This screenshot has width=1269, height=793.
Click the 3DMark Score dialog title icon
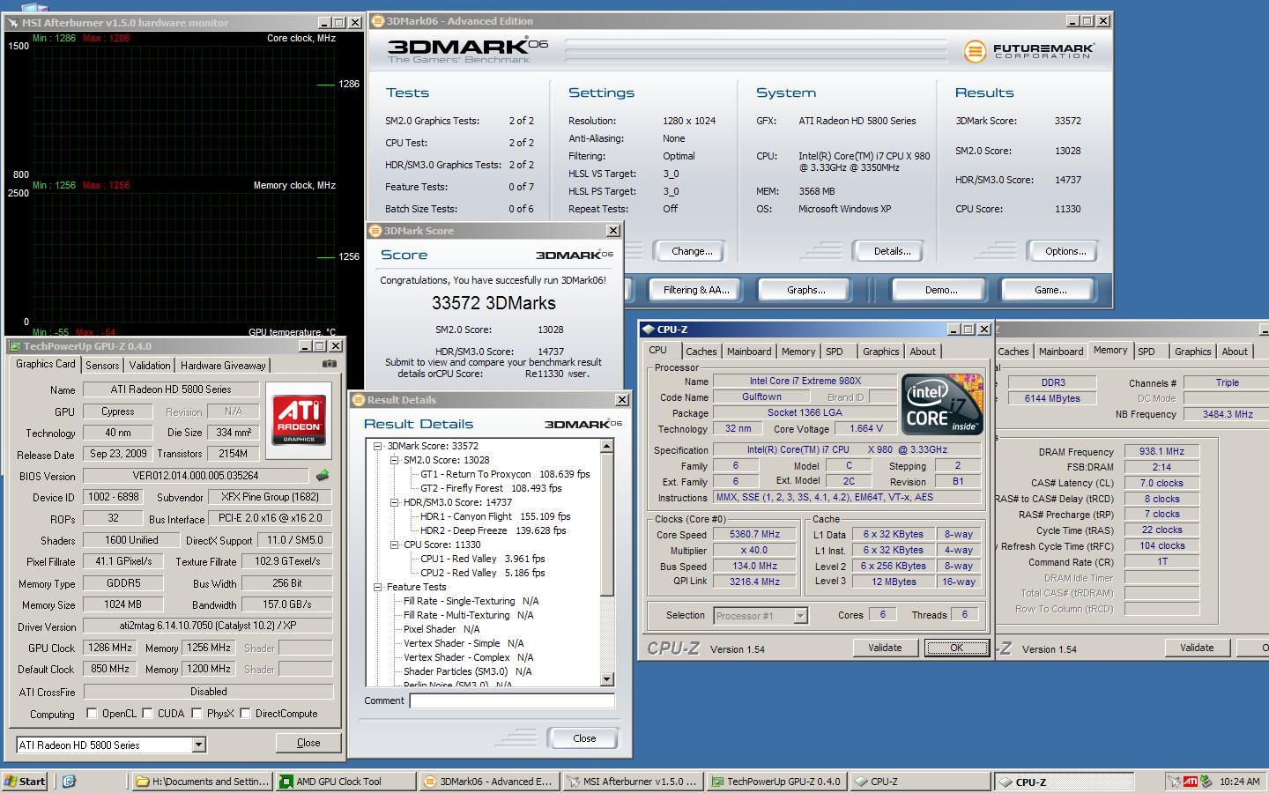[375, 231]
